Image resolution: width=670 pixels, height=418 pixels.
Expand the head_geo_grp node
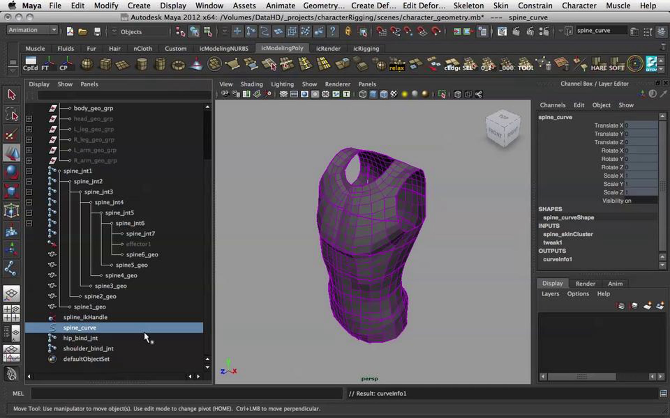tap(29, 119)
